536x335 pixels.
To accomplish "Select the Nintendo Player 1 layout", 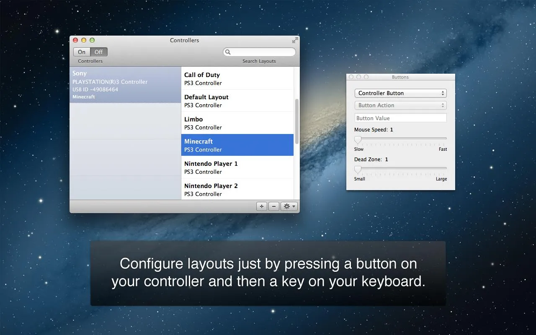I will (x=237, y=167).
